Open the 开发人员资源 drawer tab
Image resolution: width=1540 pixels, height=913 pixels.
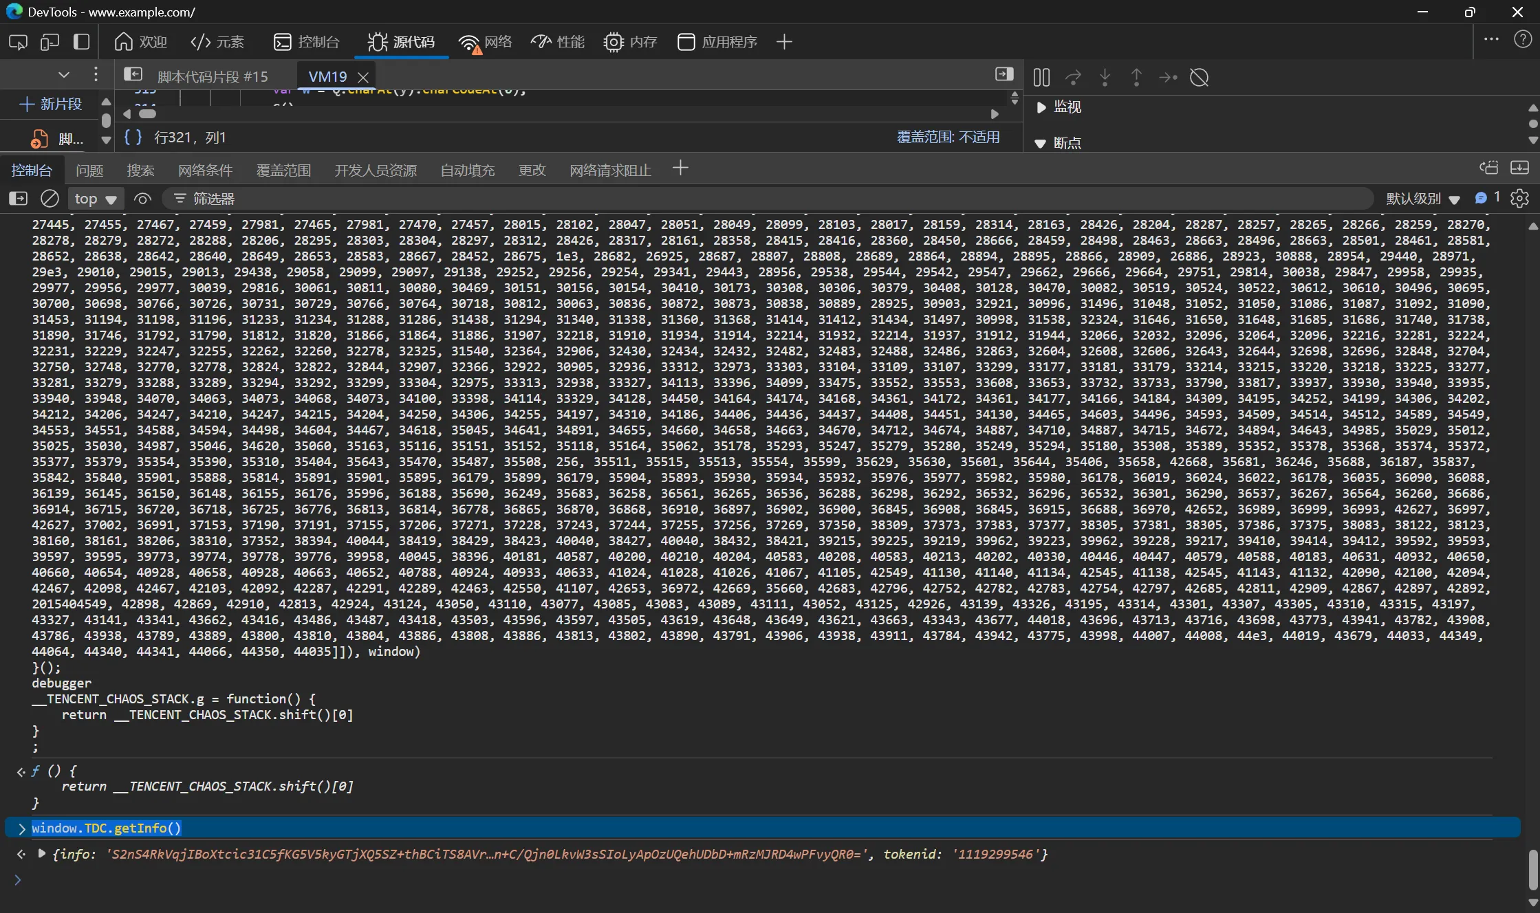376,170
